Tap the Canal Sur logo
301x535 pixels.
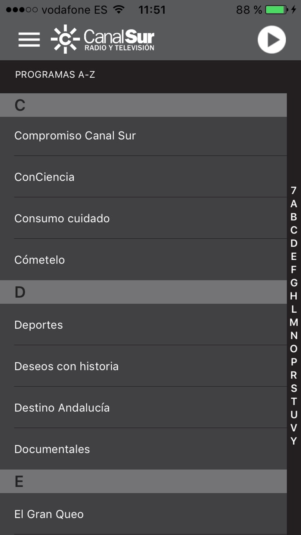pyautogui.click(x=102, y=39)
